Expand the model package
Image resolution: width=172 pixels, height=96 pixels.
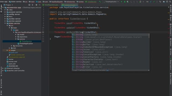tap(16, 34)
